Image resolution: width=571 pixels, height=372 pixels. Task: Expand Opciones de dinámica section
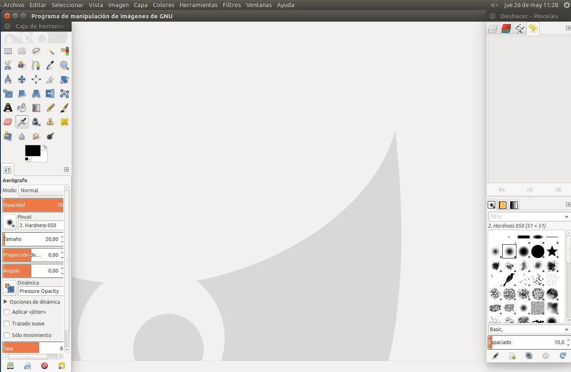(x=6, y=302)
